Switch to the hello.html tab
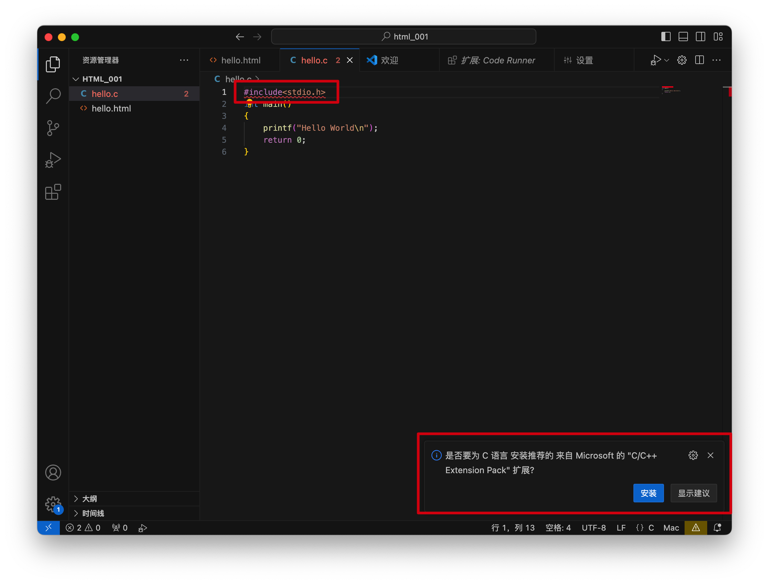Viewport: 769px width, 584px height. coord(240,60)
